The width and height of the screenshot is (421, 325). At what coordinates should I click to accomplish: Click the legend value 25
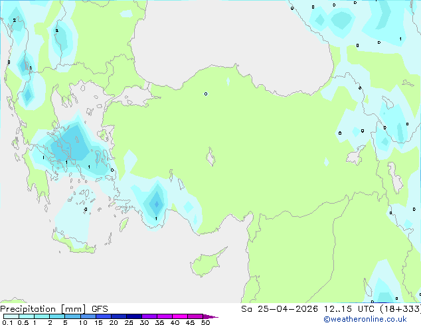pos(129,322)
